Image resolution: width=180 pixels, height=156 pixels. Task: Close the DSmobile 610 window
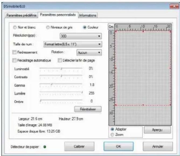pos(174,6)
